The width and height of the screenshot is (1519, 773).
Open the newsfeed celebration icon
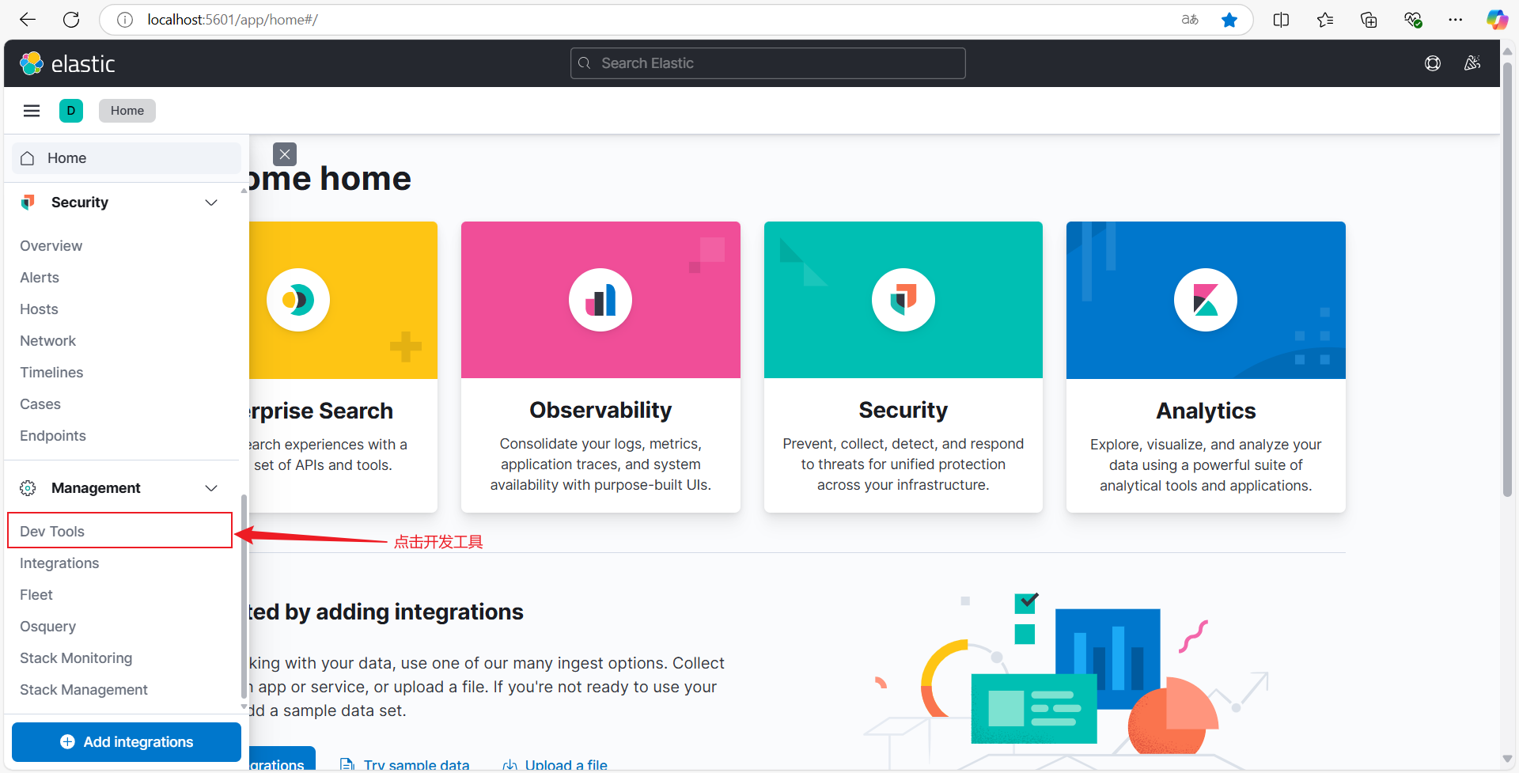[x=1472, y=63]
